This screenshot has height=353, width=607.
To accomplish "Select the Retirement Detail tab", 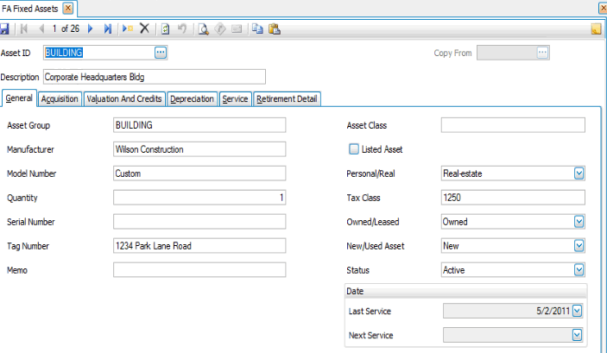I will [x=287, y=99].
